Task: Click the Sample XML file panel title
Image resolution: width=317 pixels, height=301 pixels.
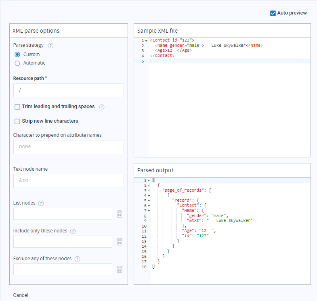Action: (x=157, y=31)
